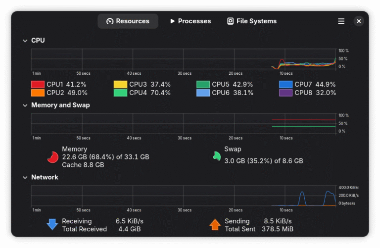The height and width of the screenshot is (248, 380).
Task: Open the CPU3 yellow color swatch
Action: pos(120,85)
